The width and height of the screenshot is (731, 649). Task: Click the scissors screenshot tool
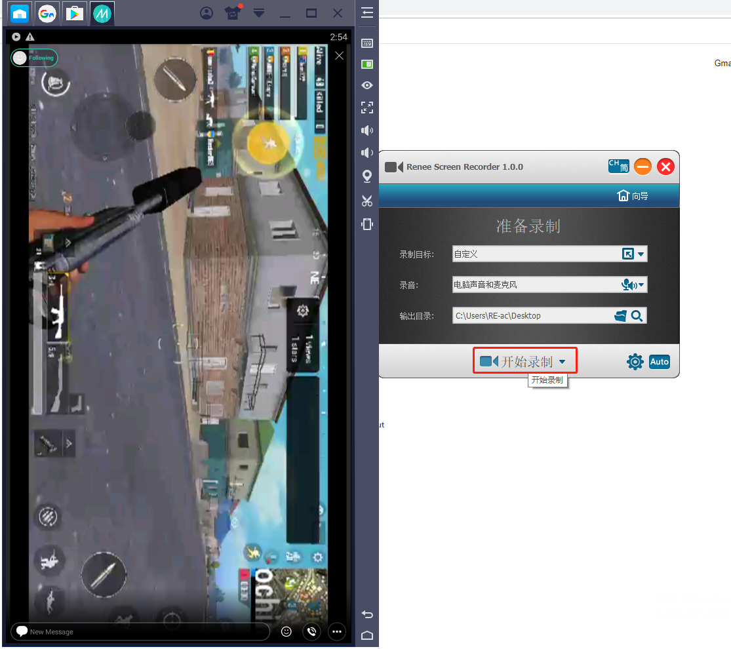[367, 201]
